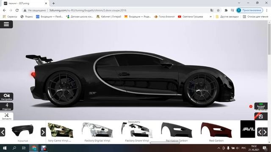Open the Яндекс bookmark
Image resolution: width=271 pixels, height=152 pixels.
click(27, 17)
